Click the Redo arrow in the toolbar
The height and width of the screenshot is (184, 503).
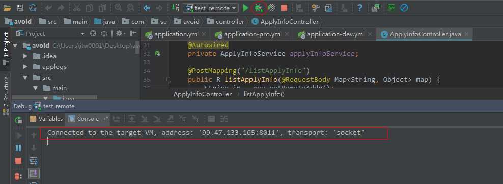coord(61,8)
